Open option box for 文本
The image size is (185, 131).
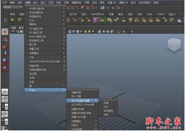(64, 57)
